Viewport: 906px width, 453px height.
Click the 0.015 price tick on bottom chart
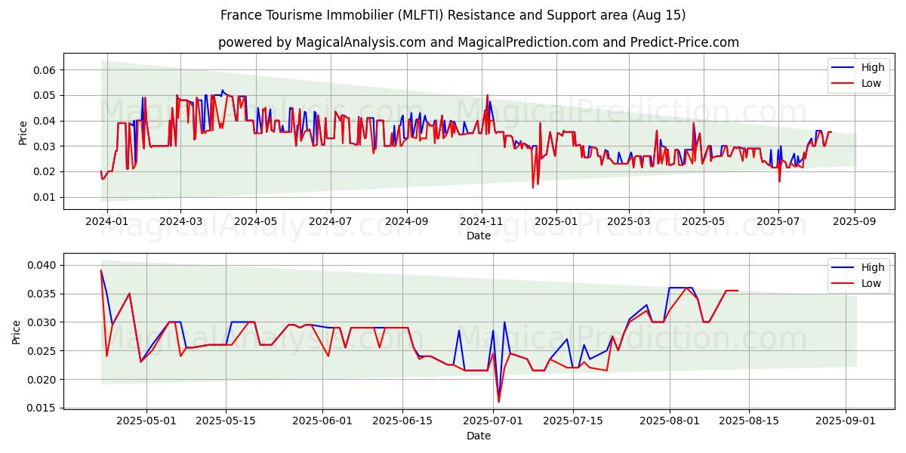42,408
